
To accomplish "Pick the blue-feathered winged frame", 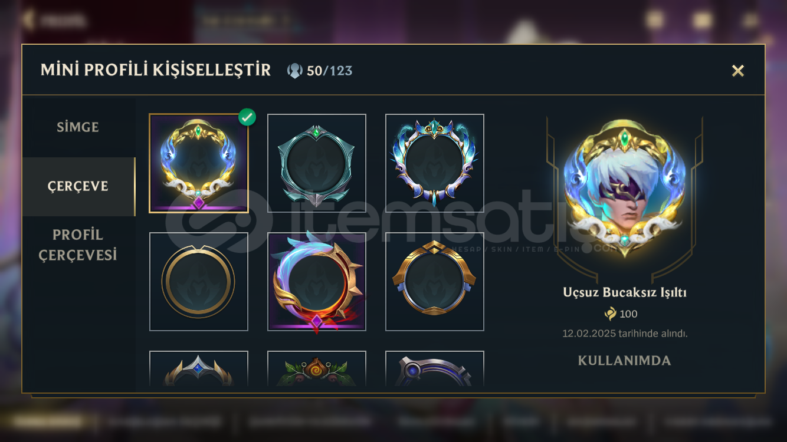I will point(435,163).
